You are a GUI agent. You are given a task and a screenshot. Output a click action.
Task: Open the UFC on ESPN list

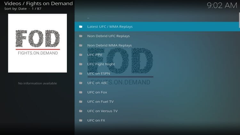[x=157, y=74]
